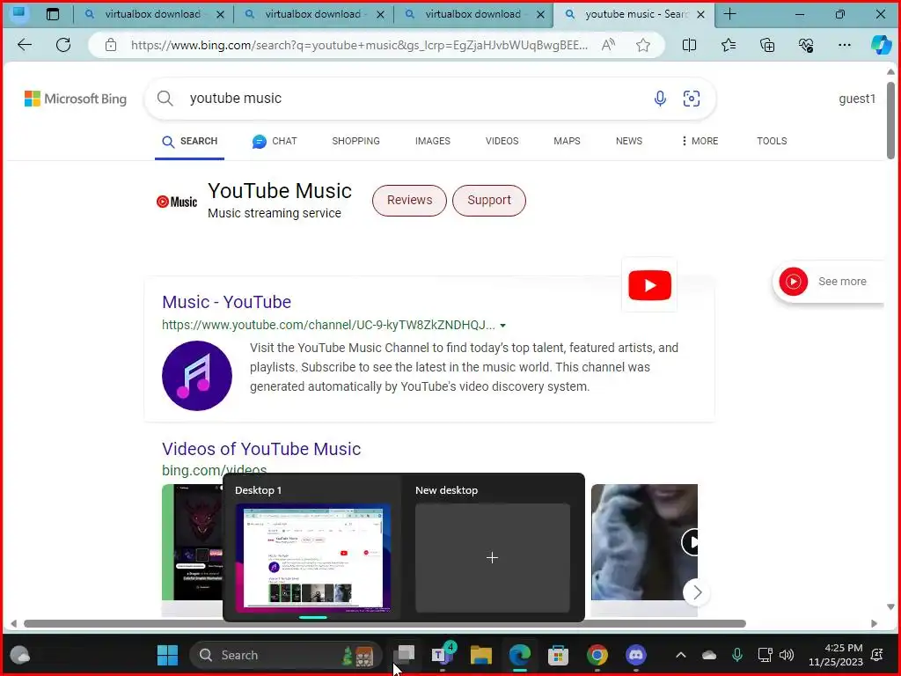
Task: Click the browser back arrow
Action: coord(25,45)
